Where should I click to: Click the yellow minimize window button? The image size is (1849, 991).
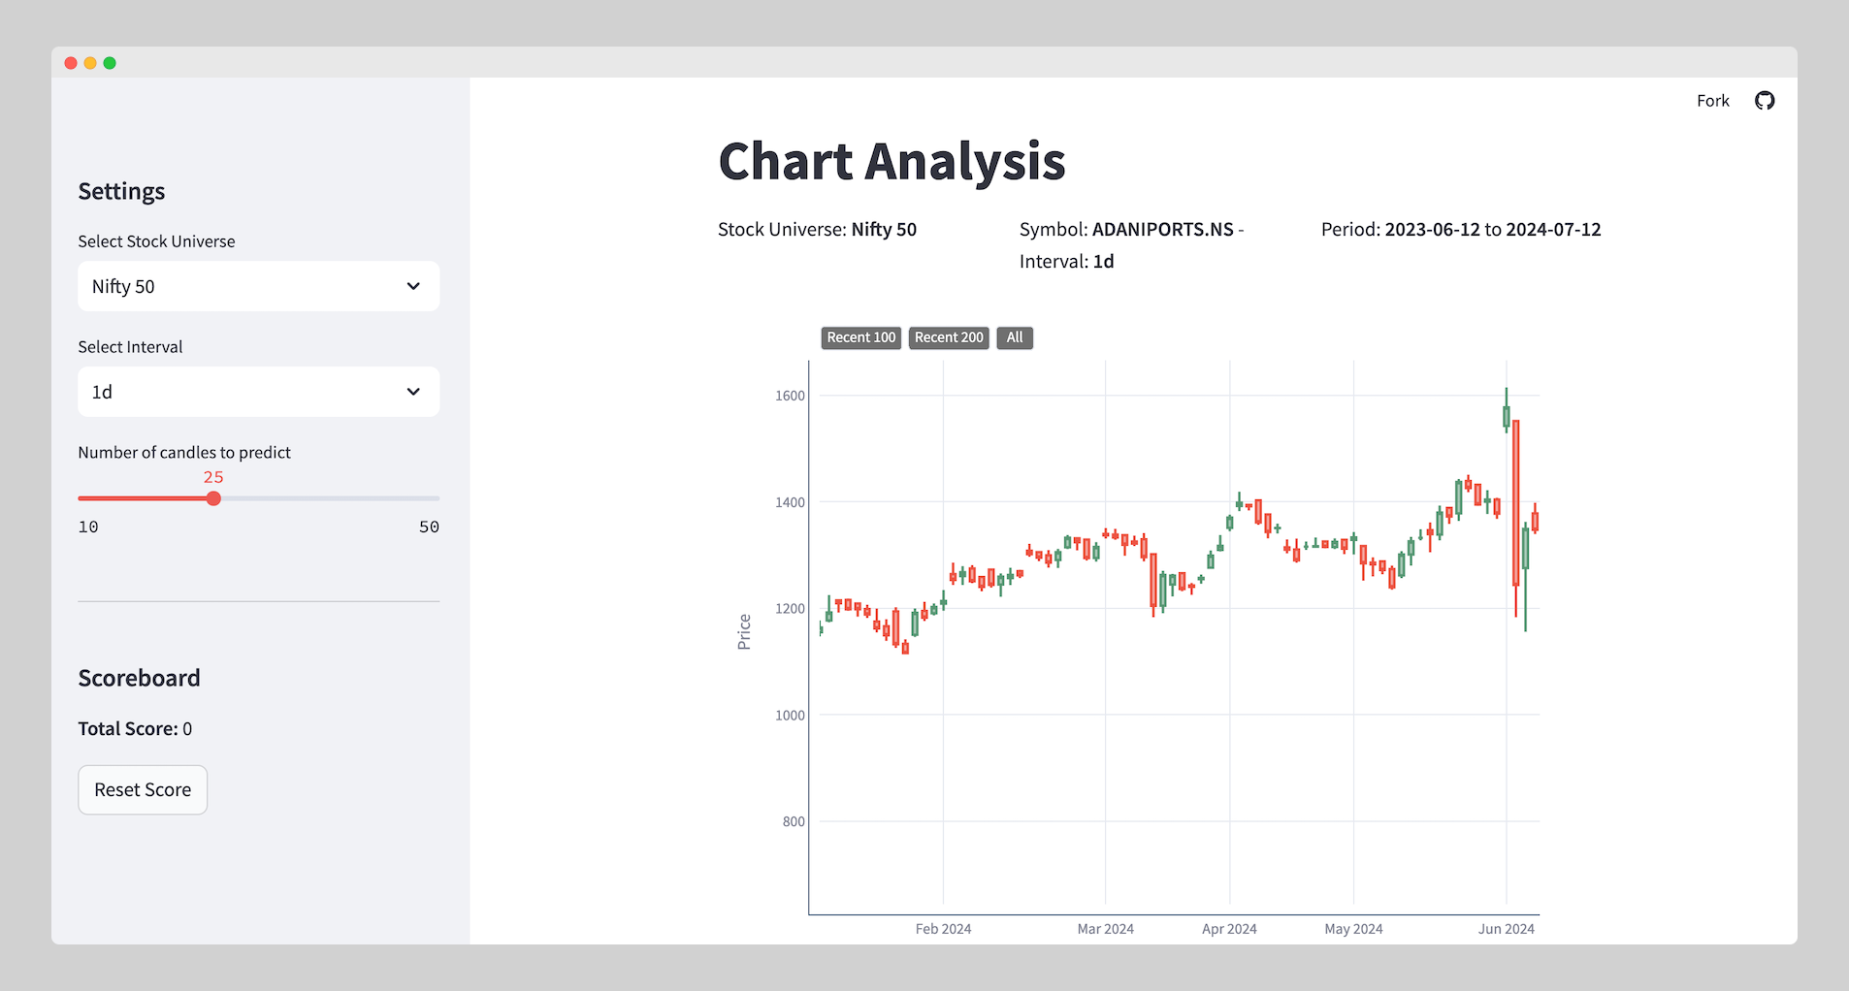(90, 63)
